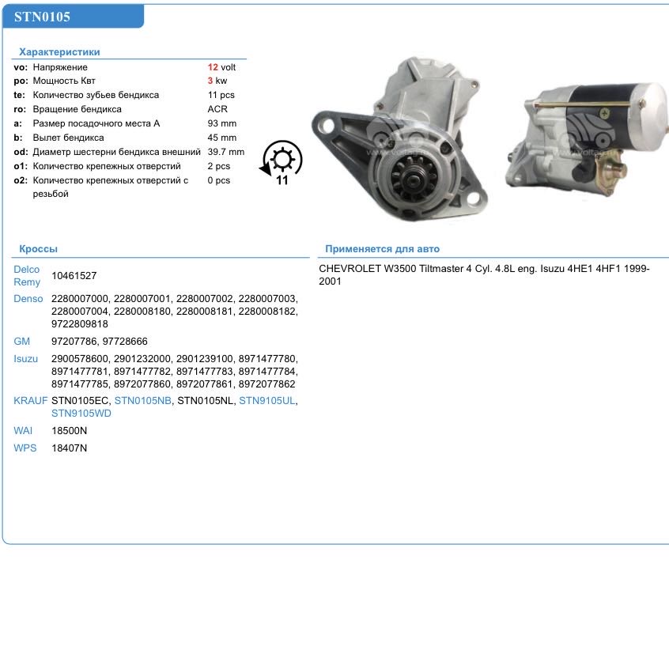
Task: Click the GM brand label
Action: pos(21,341)
